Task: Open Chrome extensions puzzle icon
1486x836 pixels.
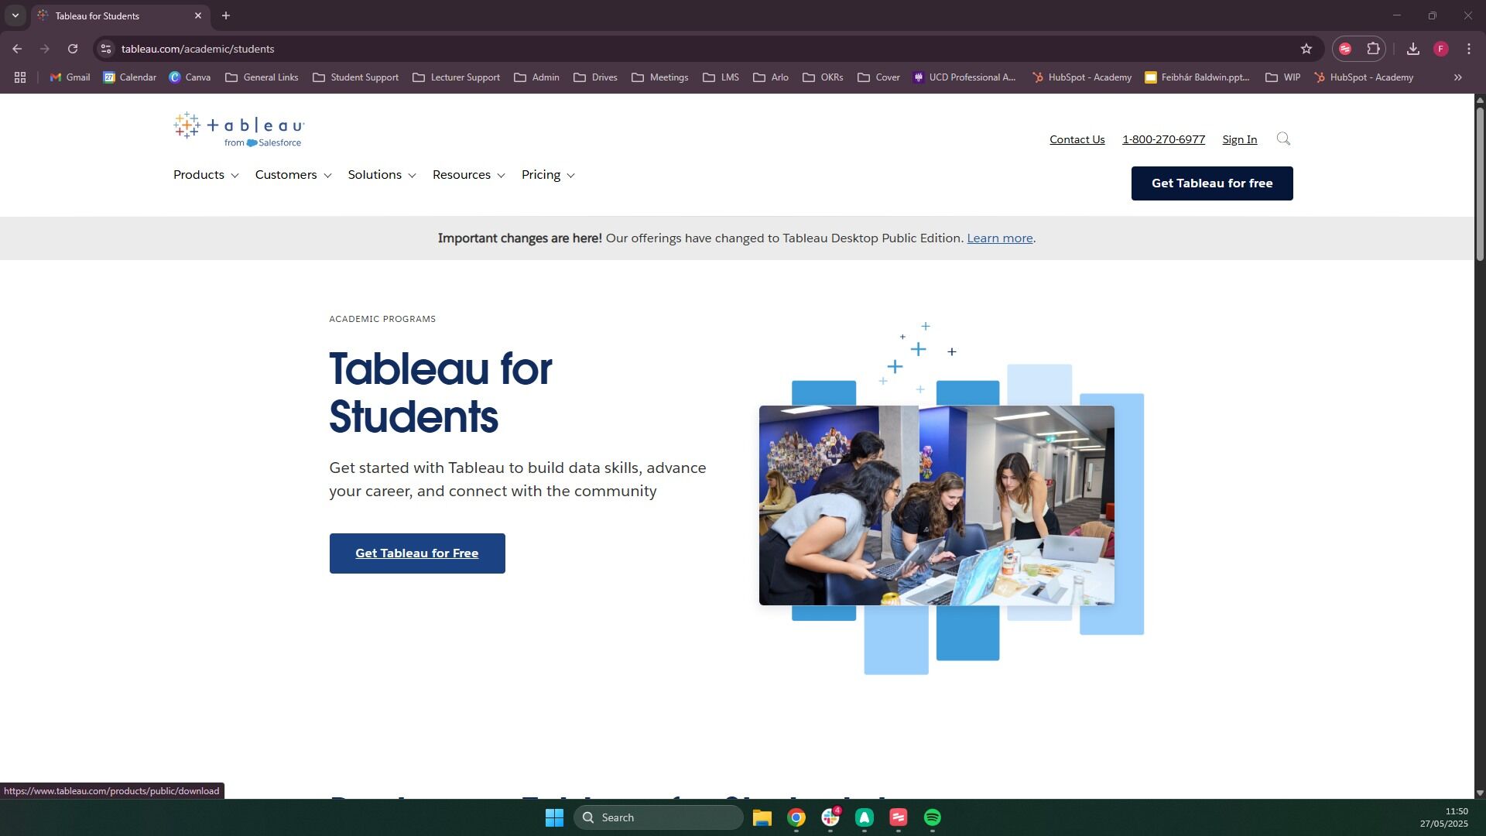Action: [x=1373, y=49]
